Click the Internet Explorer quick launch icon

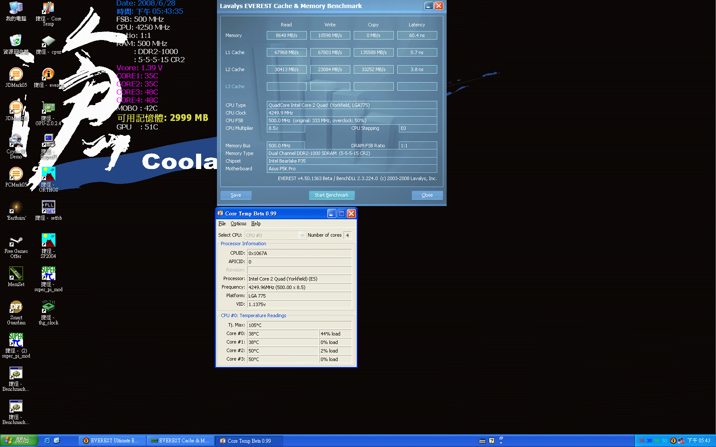click(x=47, y=441)
